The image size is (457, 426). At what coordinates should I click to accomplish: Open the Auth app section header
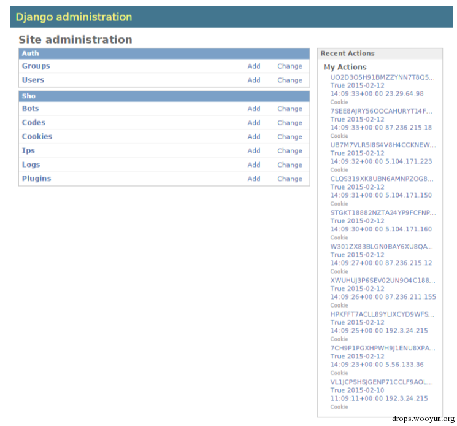[30, 53]
